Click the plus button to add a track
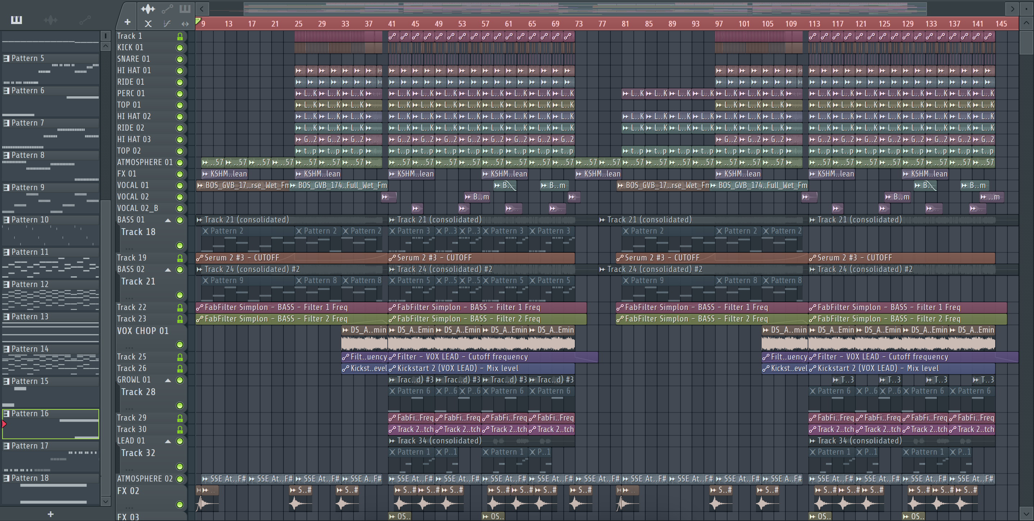The image size is (1034, 521). pyautogui.click(x=127, y=23)
